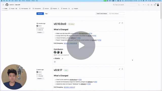Open the command palette icon in search
Screen dimensions: 162x91
point(139,5)
